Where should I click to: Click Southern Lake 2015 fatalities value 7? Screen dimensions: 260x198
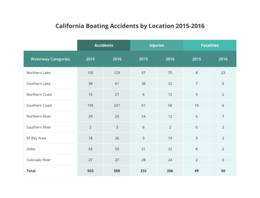point(196,84)
